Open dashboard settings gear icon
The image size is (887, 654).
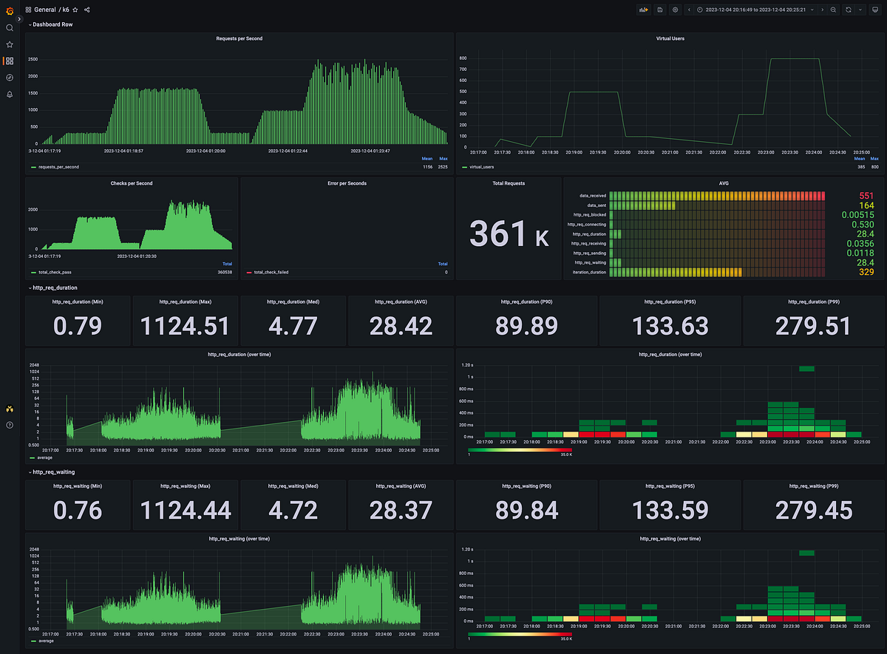click(674, 10)
